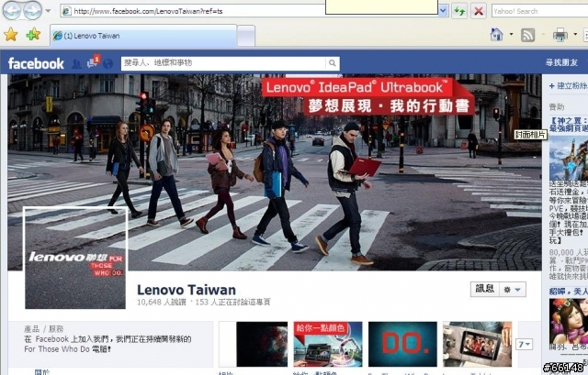Select the (1) Lenovo Taiwan browser tab
The height and width of the screenshot is (375, 588).
143,36
